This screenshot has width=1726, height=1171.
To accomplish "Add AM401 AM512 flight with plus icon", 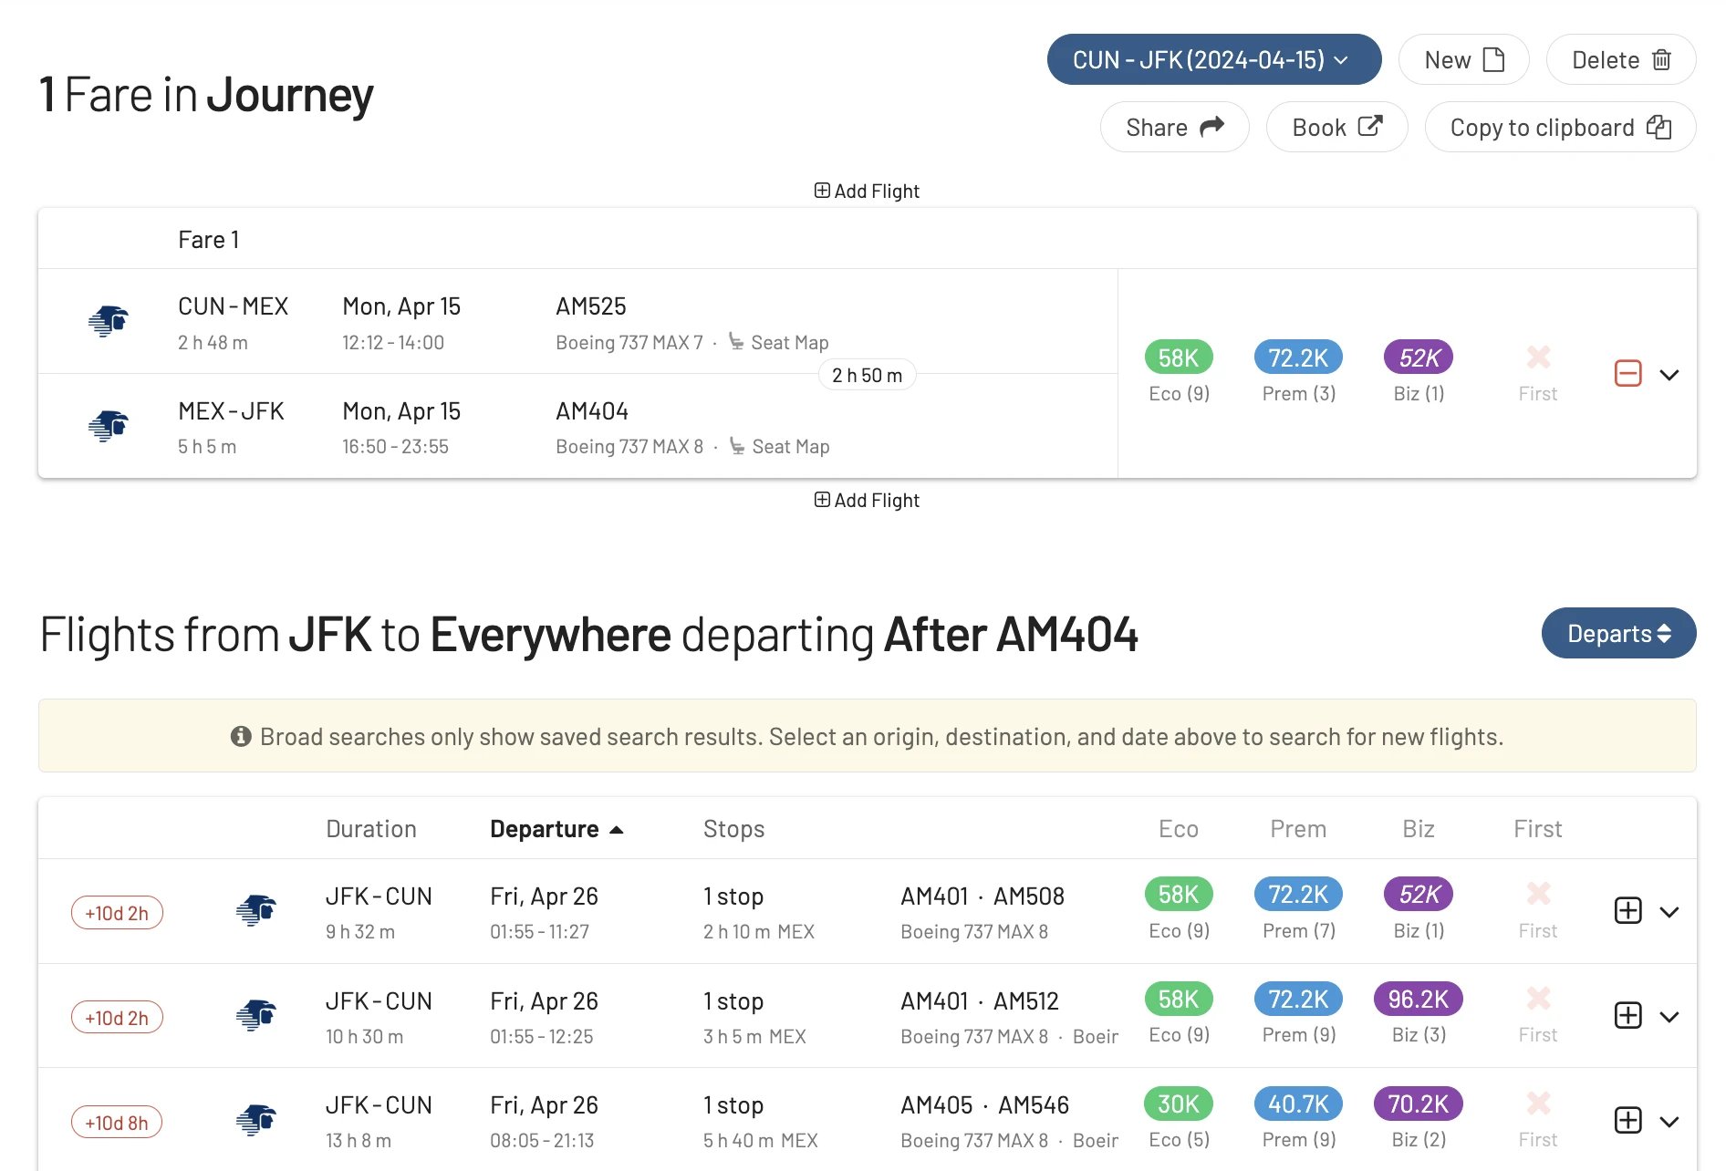I will 1628,1016.
